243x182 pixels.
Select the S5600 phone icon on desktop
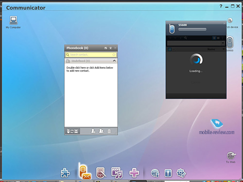(x=230, y=42)
